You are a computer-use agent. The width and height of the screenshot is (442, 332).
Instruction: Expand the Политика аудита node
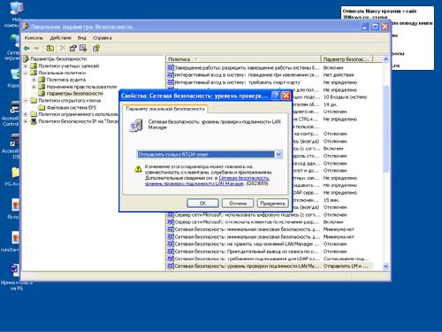(x=34, y=80)
